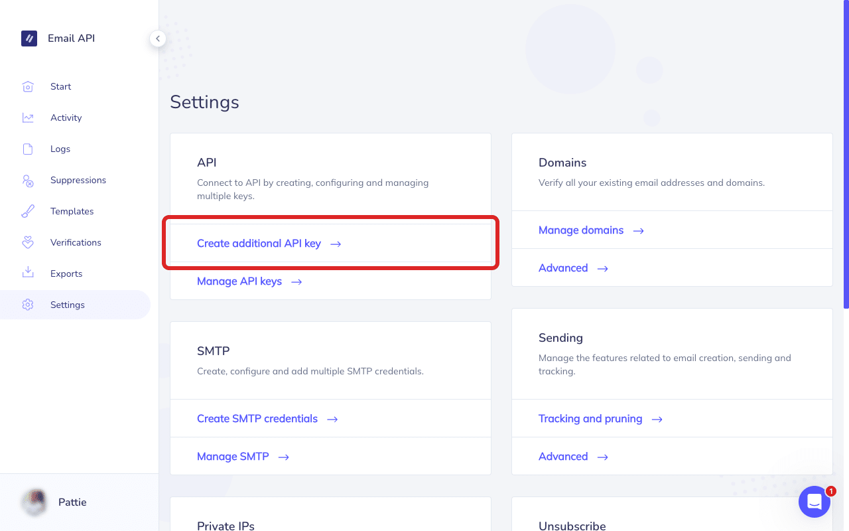Viewport: 849px width, 531px height.
Task: Click the arrow beside Manage API keys
Action: (296, 282)
